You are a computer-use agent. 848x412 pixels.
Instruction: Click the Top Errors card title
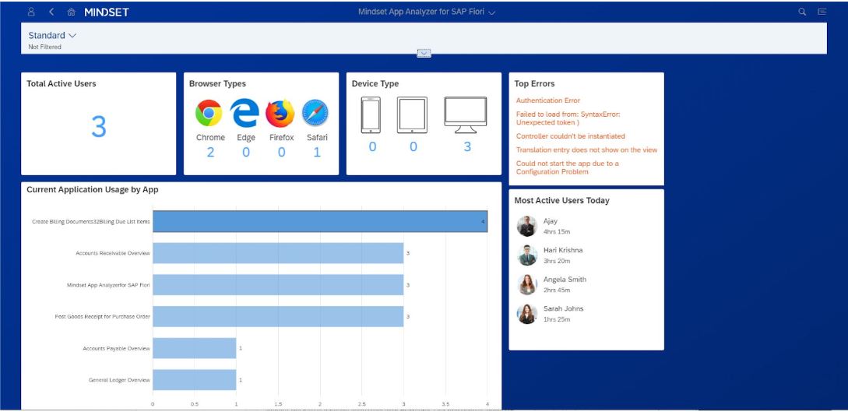[534, 84]
